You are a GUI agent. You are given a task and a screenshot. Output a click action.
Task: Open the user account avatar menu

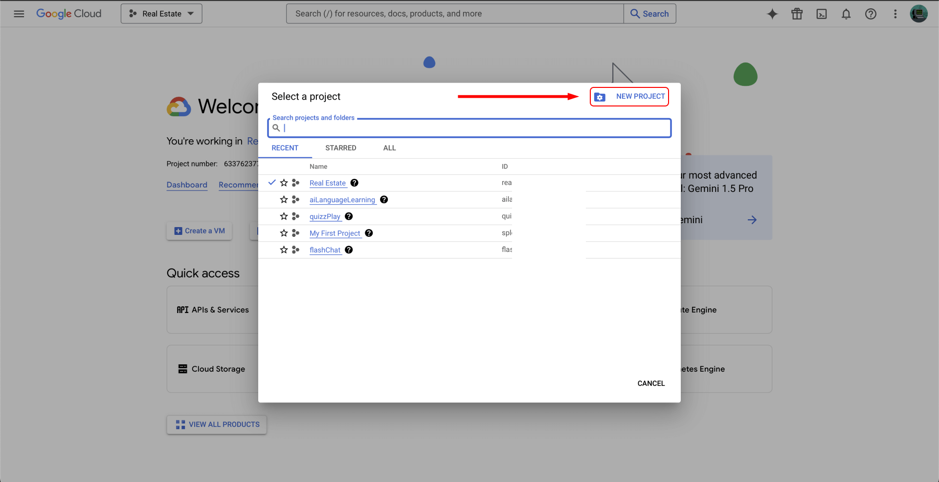coord(918,14)
